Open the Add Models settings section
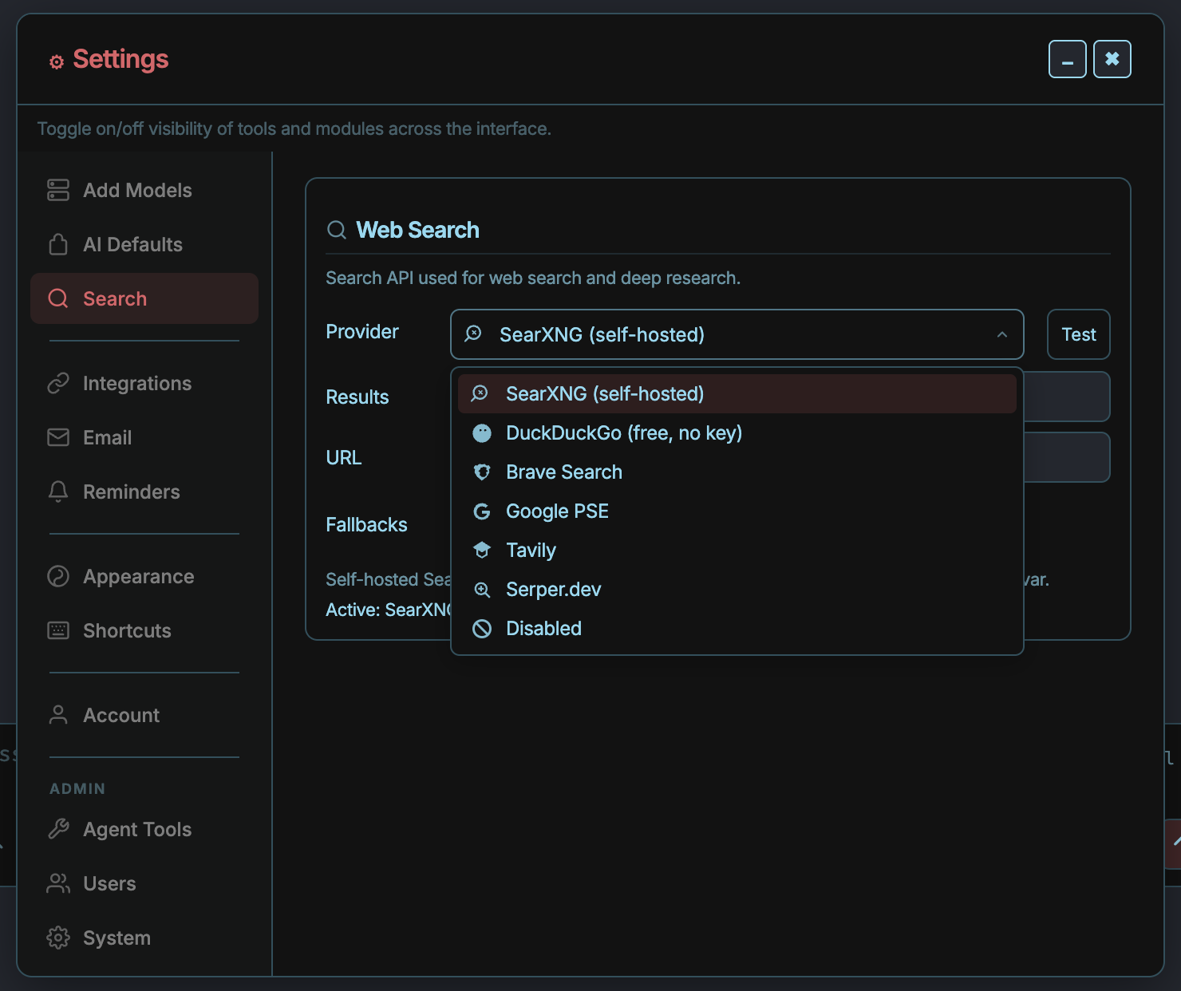The height and width of the screenshot is (991, 1181). coord(144,190)
